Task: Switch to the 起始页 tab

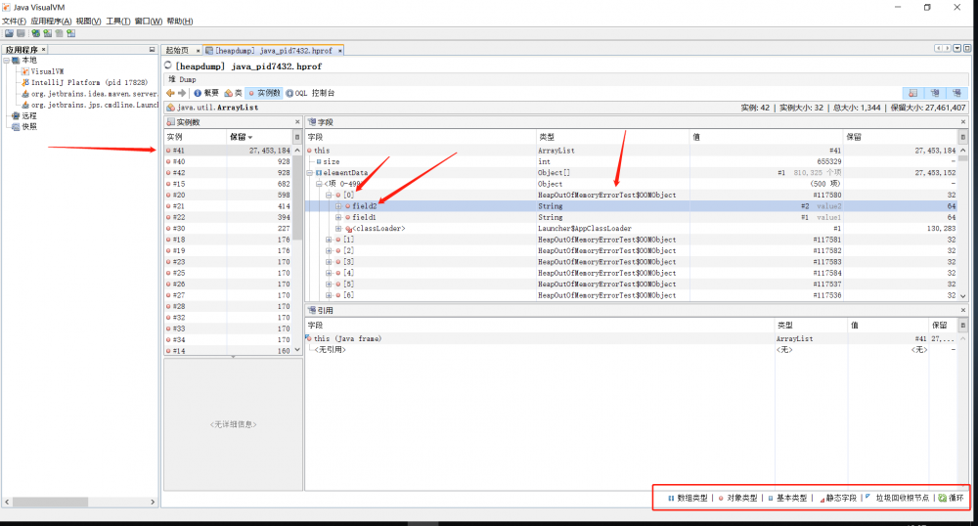Action: tap(177, 51)
